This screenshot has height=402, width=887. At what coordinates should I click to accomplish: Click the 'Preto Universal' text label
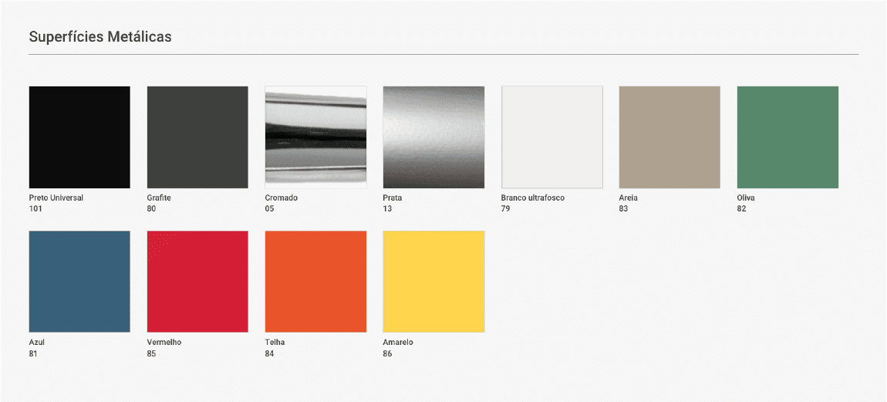pyautogui.click(x=56, y=198)
